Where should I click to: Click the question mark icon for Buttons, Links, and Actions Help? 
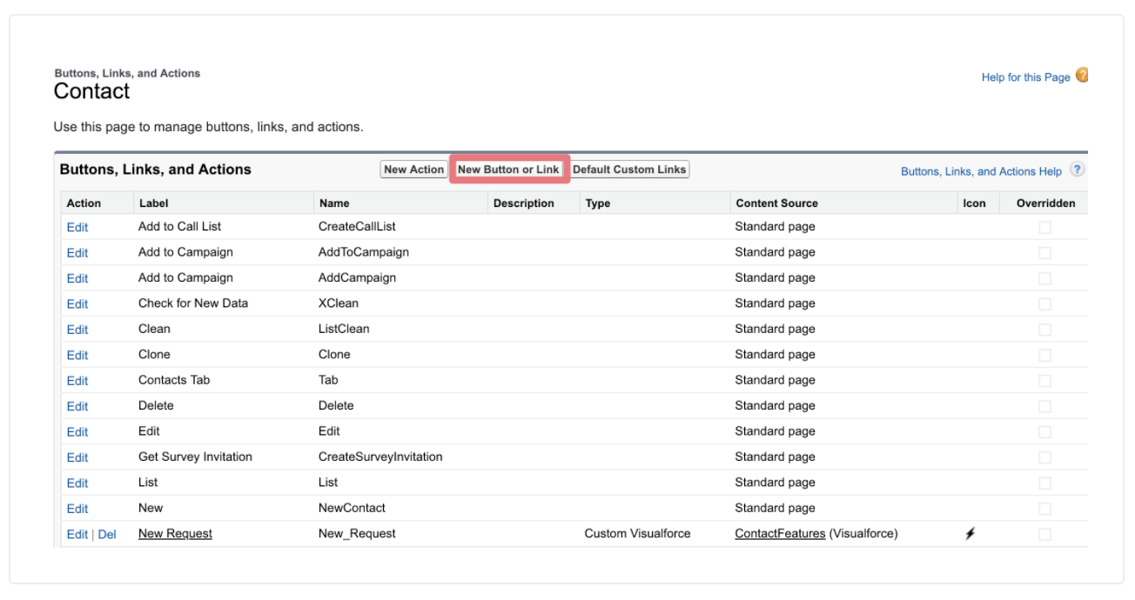(1078, 170)
